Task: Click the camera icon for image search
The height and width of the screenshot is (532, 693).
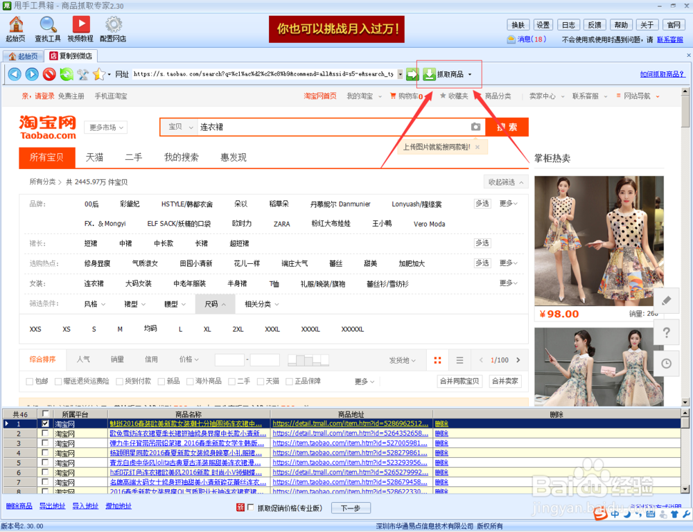Action: pos(473,127)
